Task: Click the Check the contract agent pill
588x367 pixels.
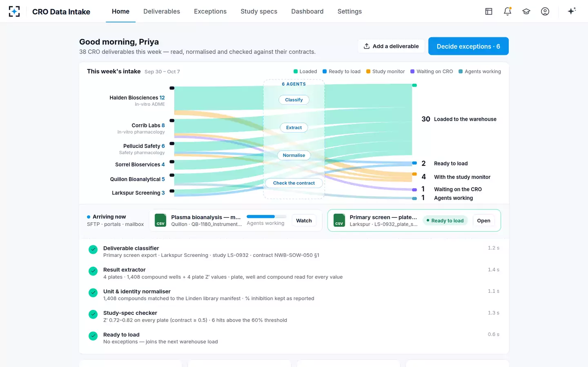Action: click(294, 183)
